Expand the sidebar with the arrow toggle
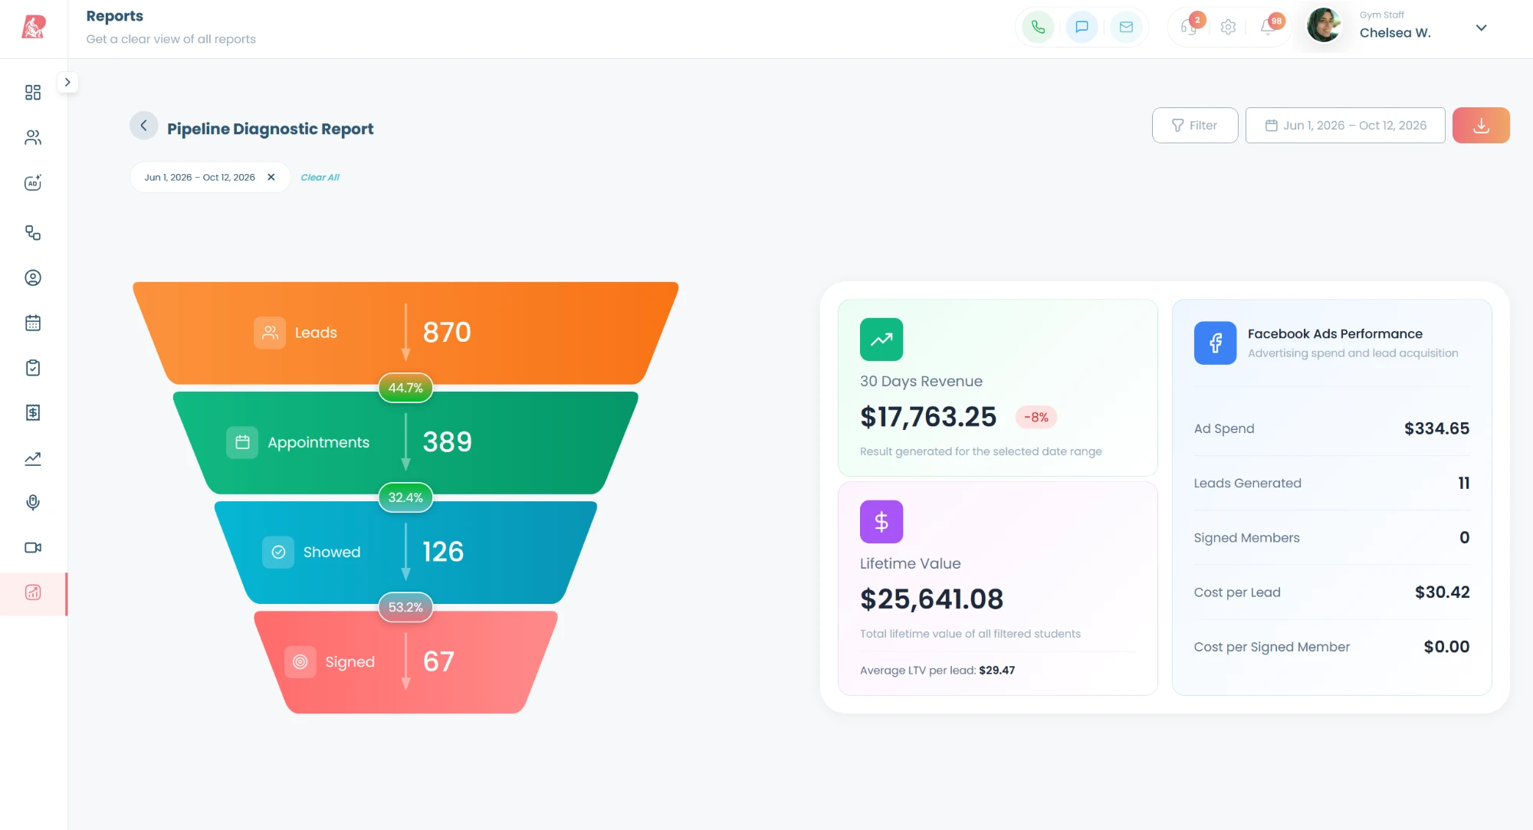1533x830 pixels. (x=67, y=82)
